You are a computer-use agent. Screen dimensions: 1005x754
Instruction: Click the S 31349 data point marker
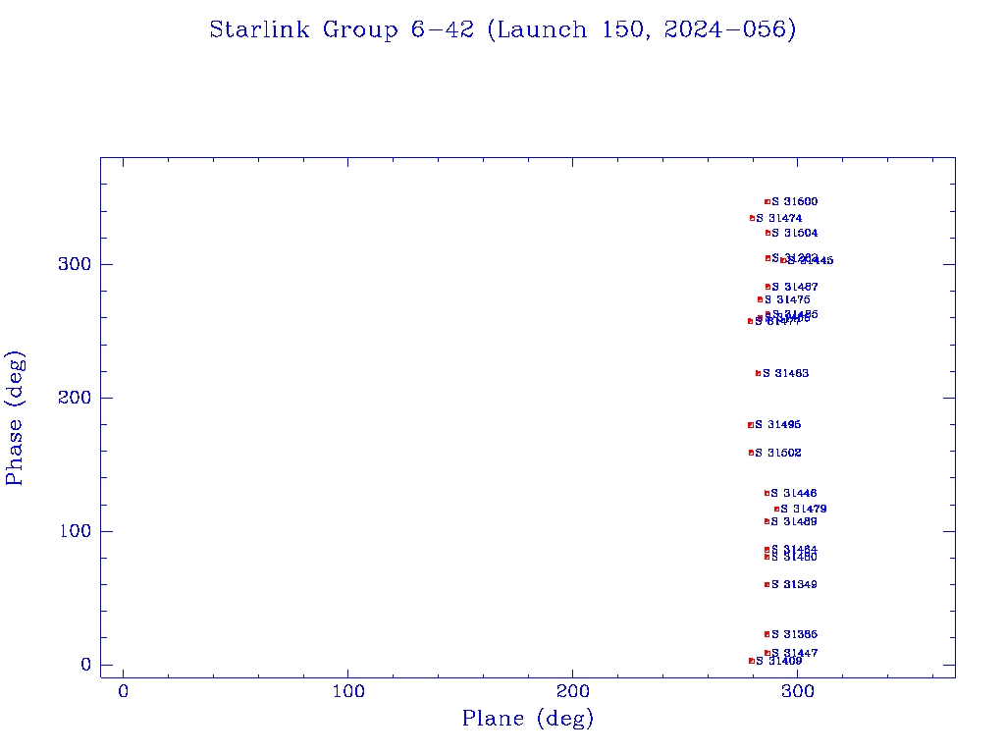767,584
